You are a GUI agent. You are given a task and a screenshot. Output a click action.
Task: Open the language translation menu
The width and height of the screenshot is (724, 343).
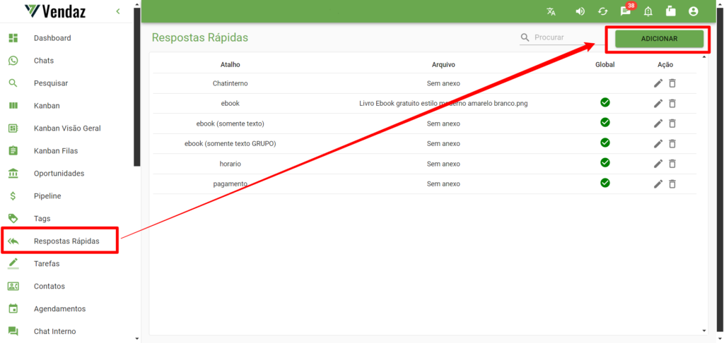pos(551,11)
